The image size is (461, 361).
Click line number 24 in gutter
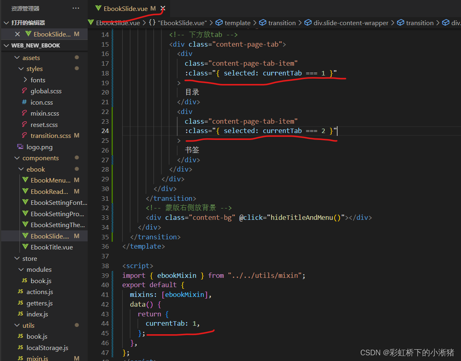(105, 131)
